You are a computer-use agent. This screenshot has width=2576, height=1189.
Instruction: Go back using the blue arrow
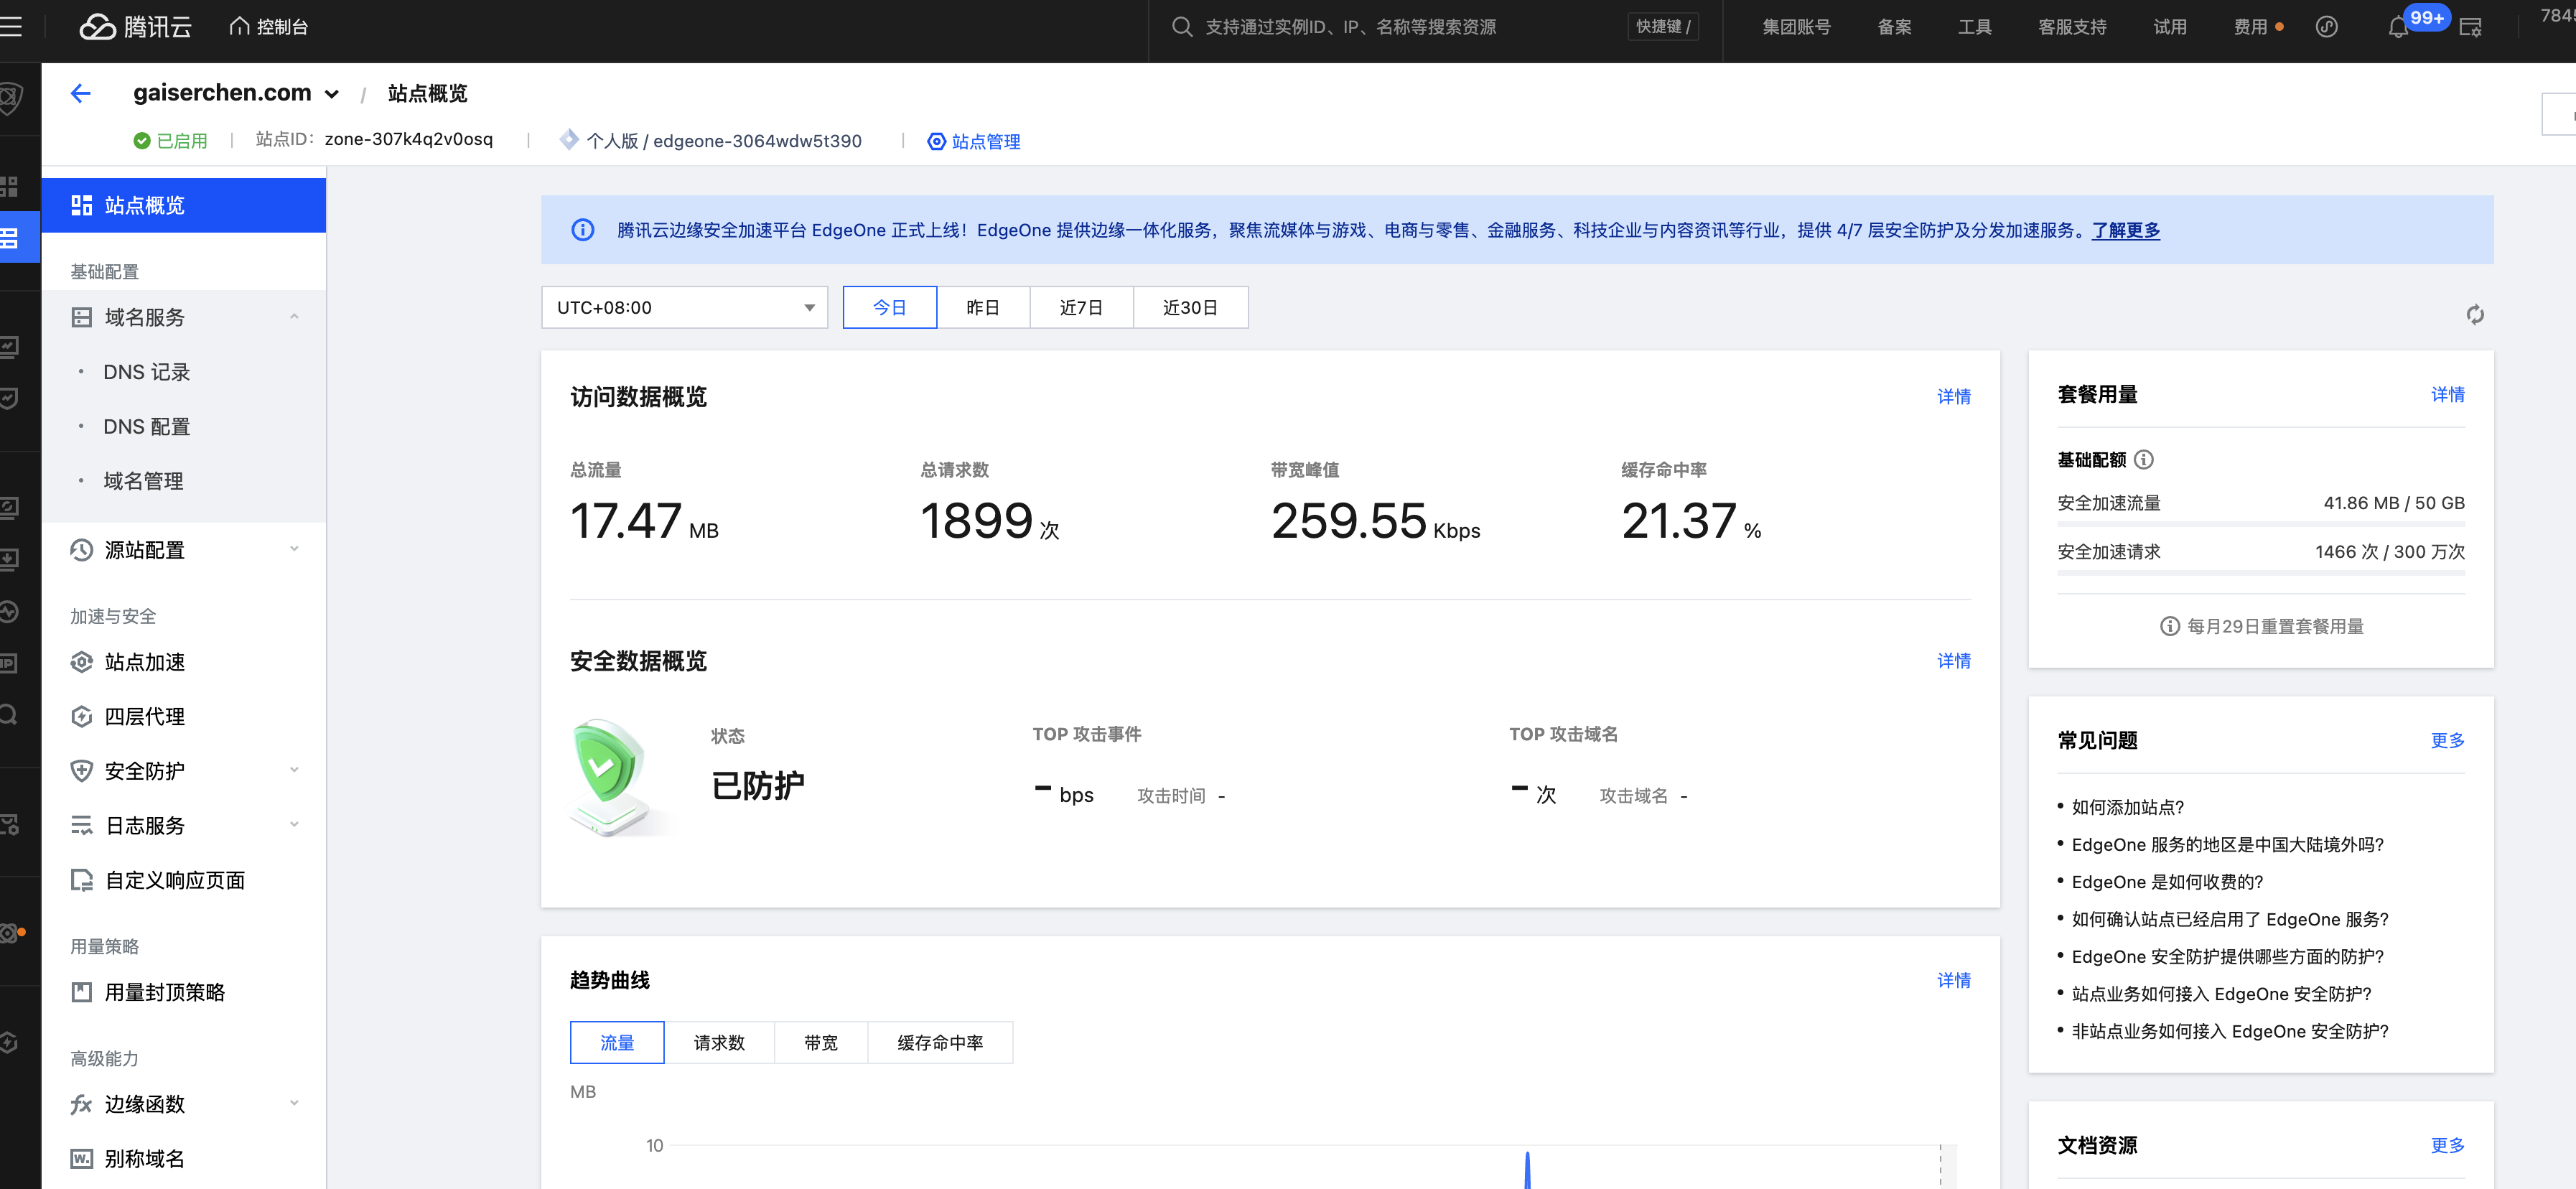tap(81, 93)
